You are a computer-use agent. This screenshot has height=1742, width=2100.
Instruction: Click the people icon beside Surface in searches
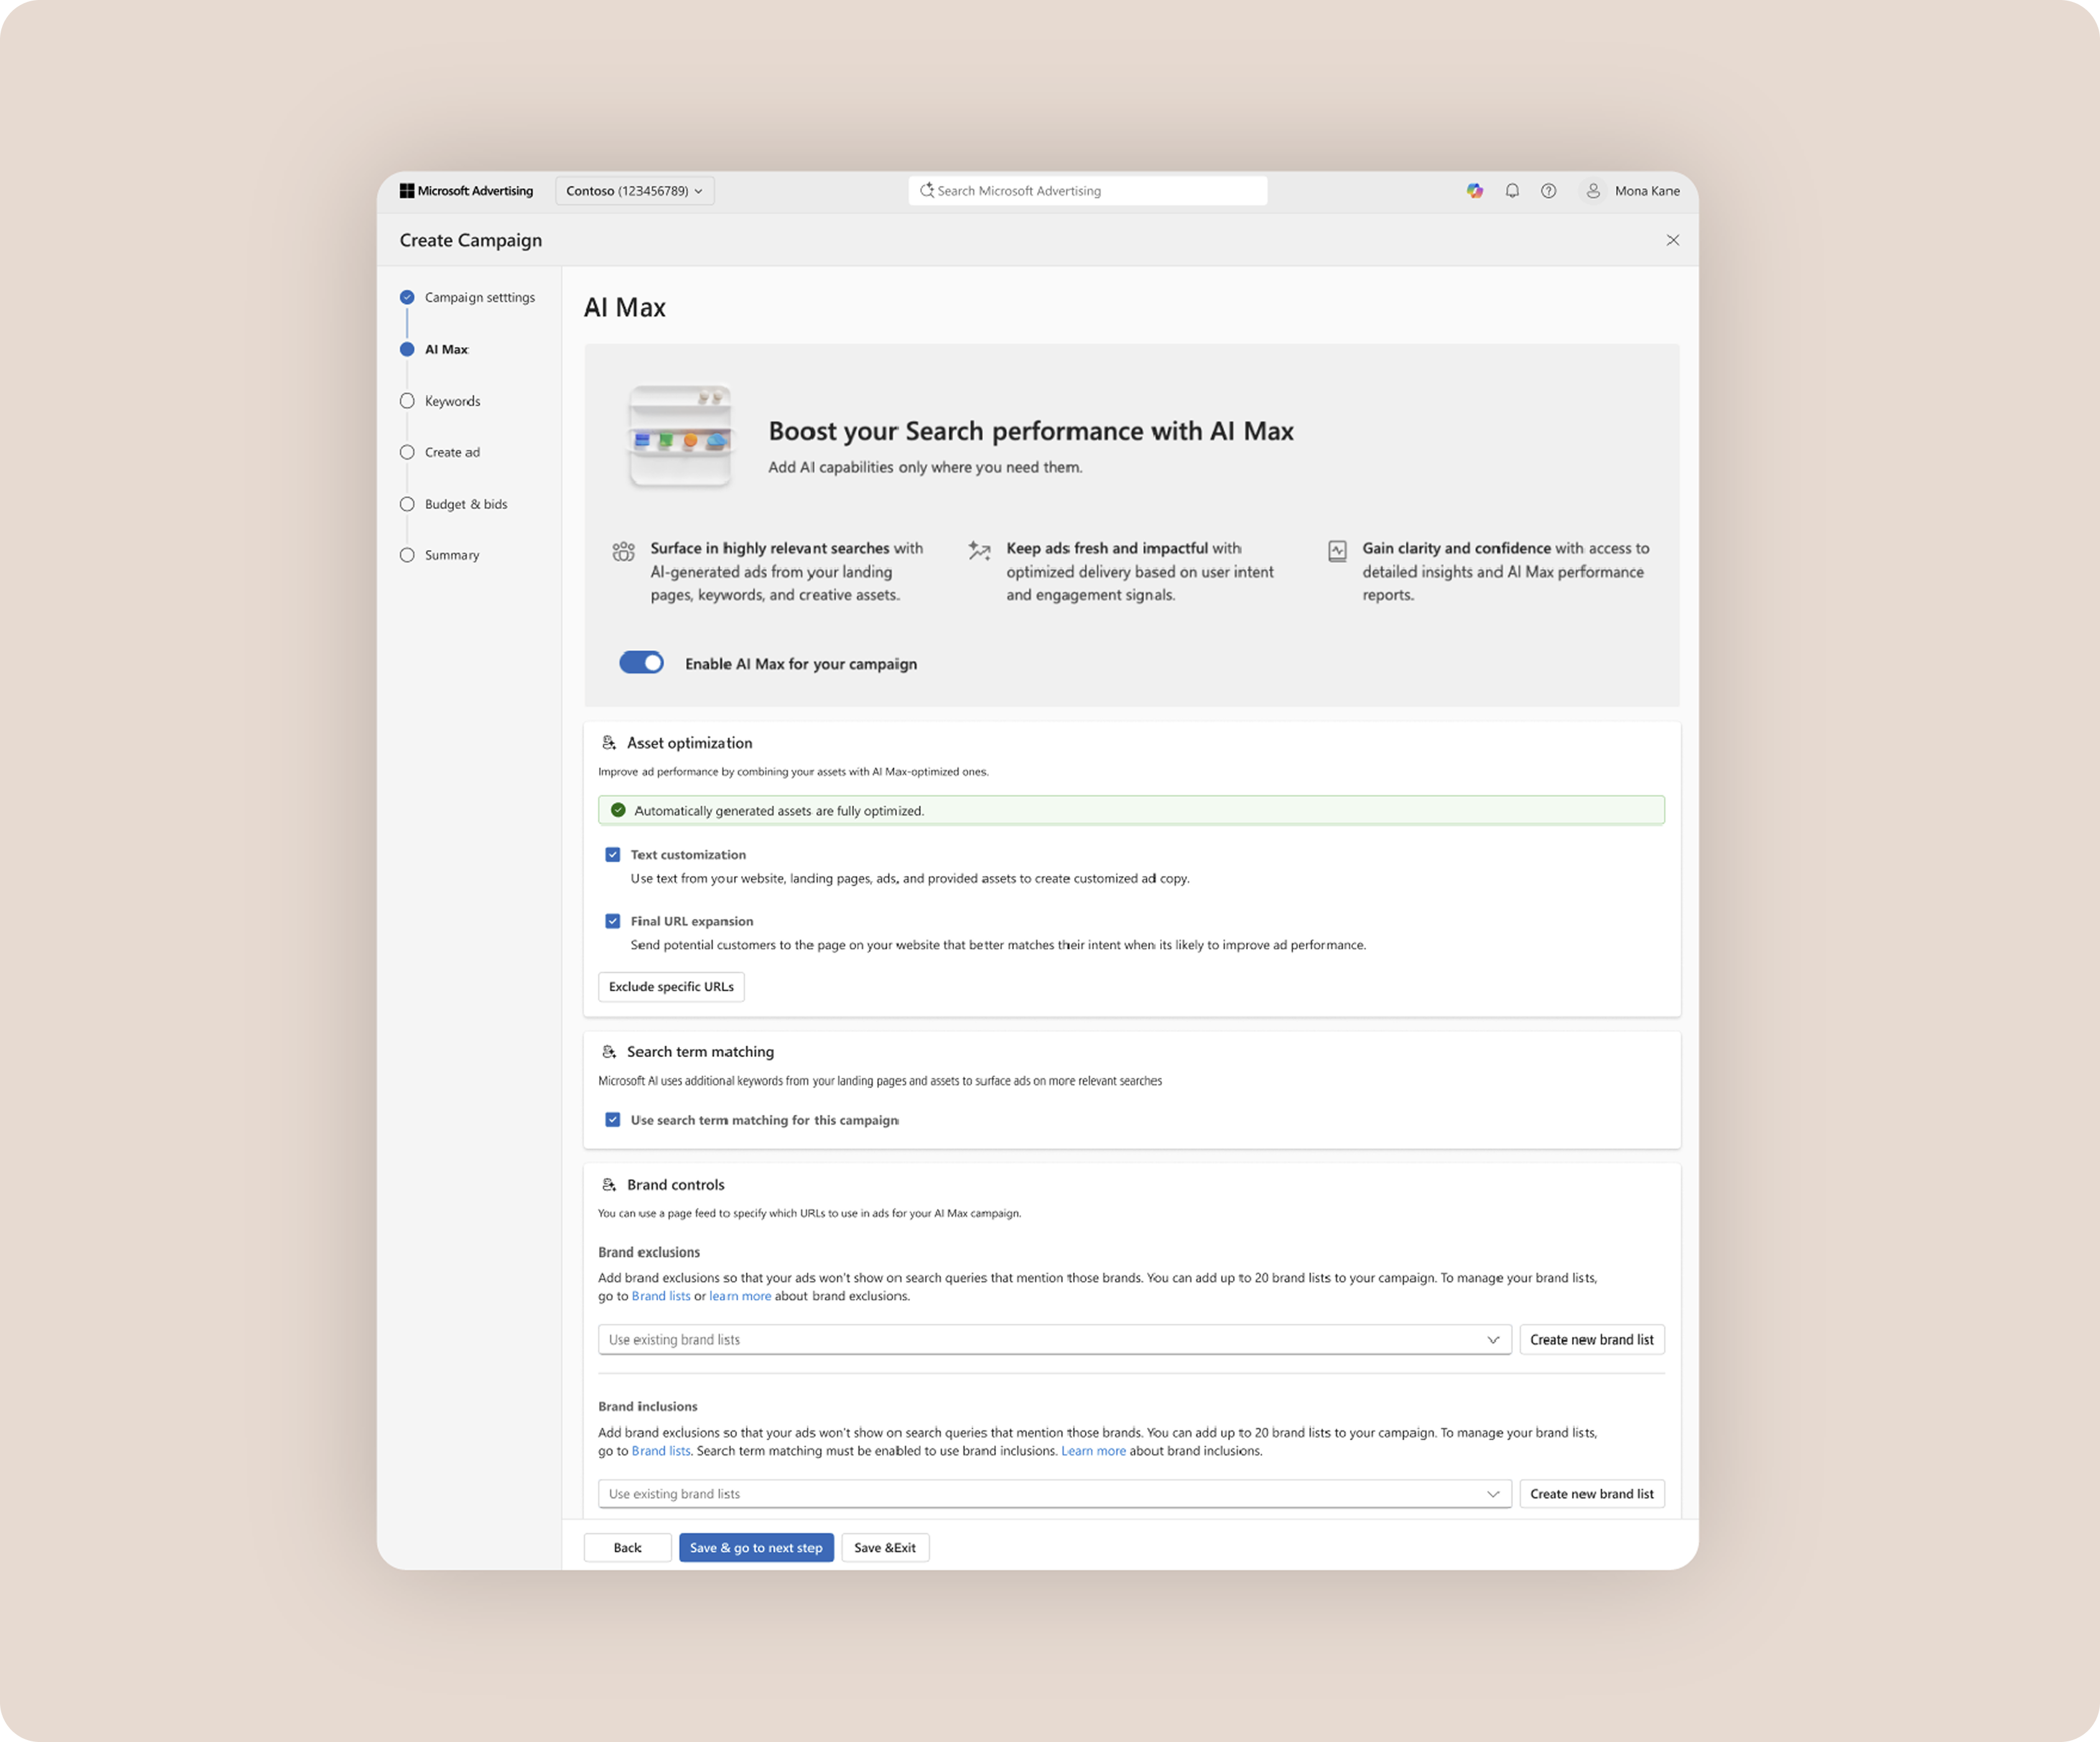click(623, 551)
